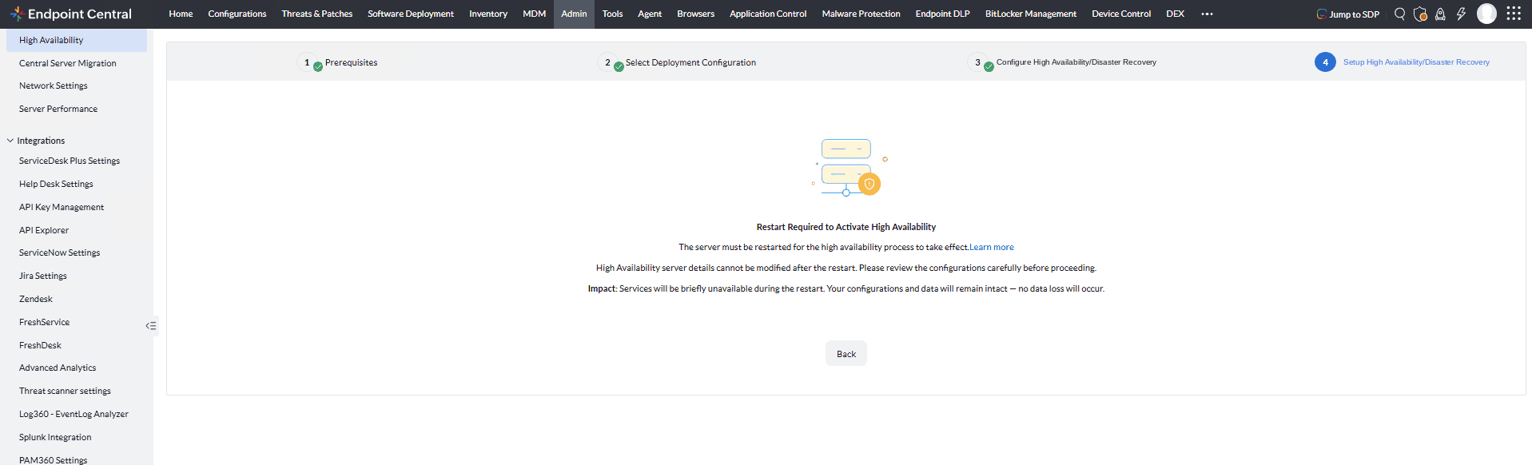This screenshot has height=465, width=1532.
Task: Open Central Server Migration
Action: (68, 63)
